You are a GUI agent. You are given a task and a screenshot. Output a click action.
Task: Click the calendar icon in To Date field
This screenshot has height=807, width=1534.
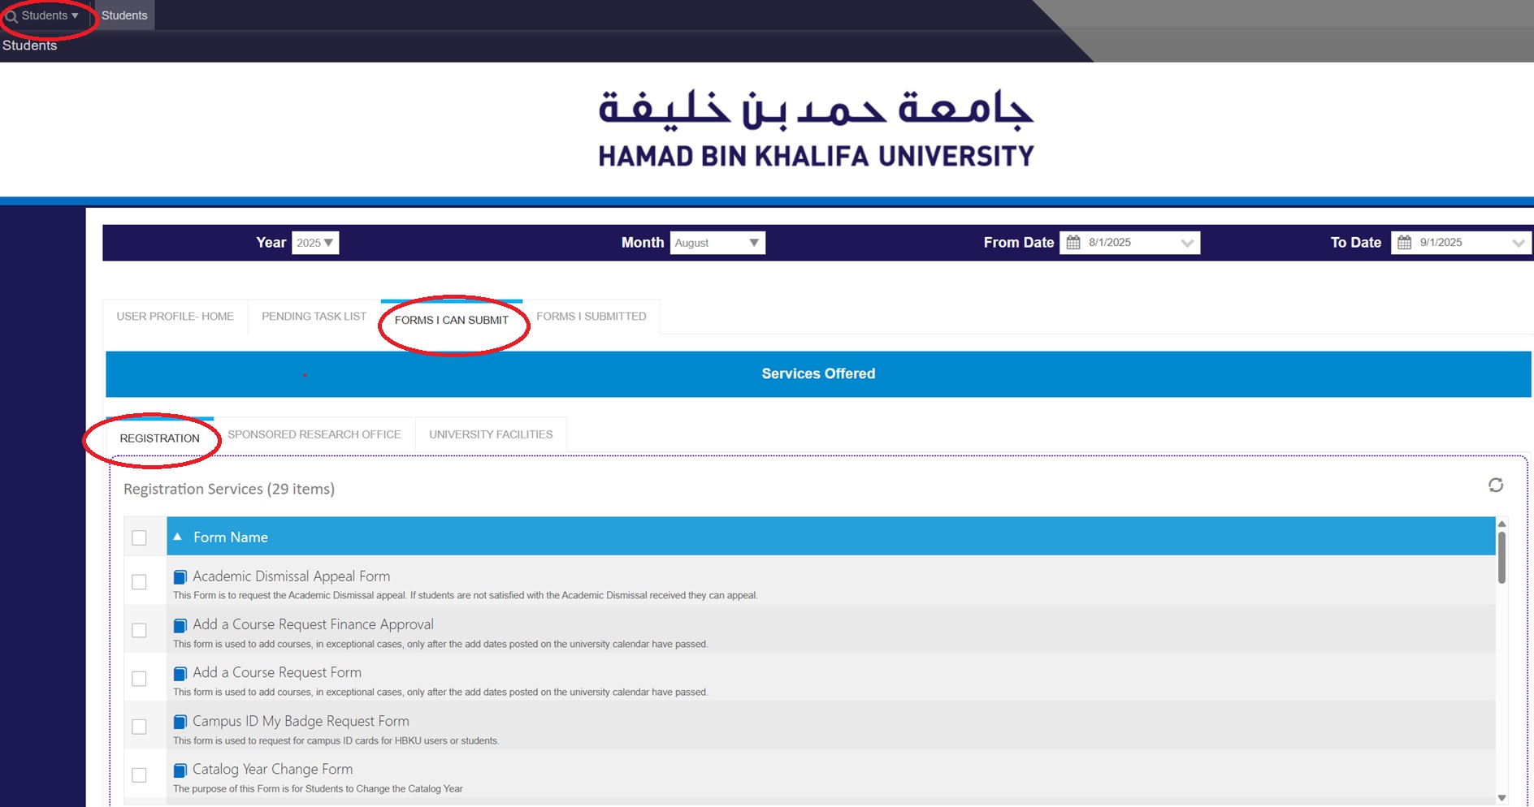tap(1404, 243)
